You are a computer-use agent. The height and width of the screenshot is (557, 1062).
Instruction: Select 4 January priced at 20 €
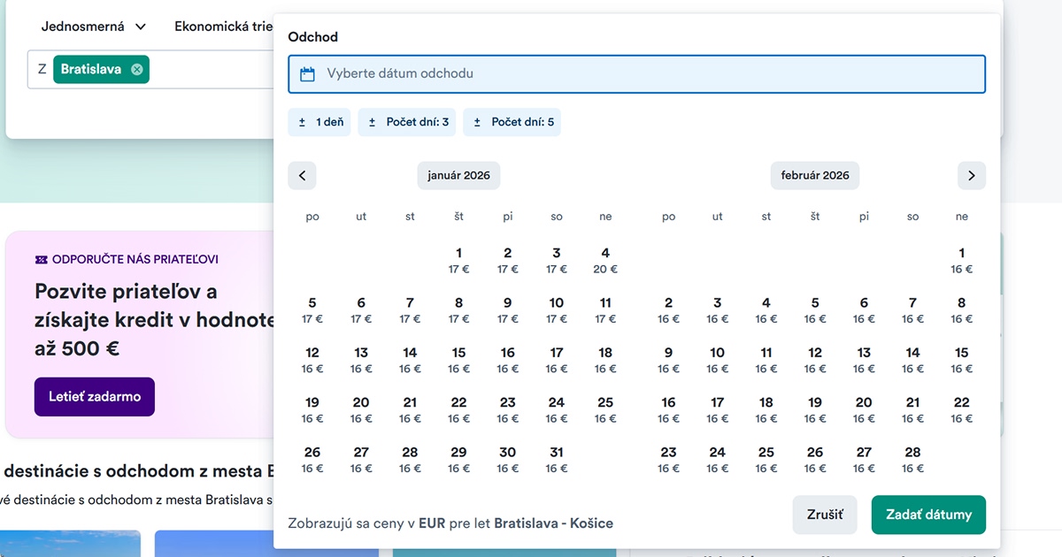pos(605,260)
